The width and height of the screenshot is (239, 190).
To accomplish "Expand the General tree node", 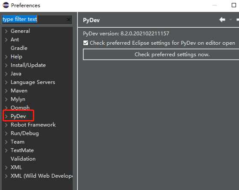I will [x=6, y=31].
